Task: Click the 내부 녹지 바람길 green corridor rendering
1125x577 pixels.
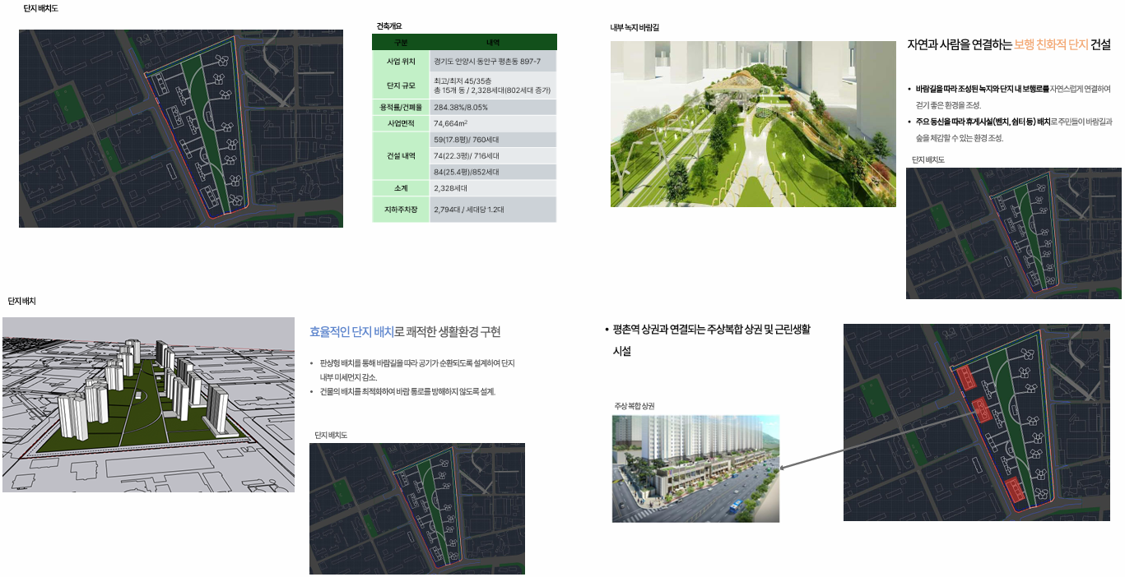Action: point(753,124)
